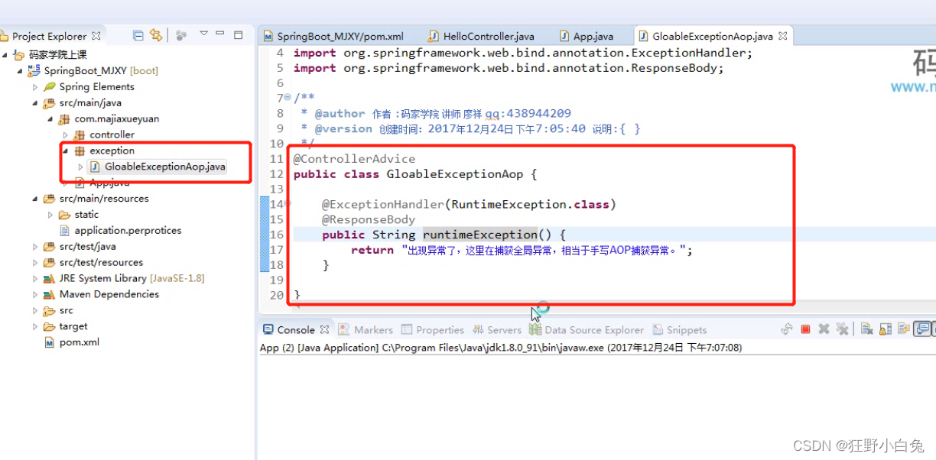Click @ResponseBody annotation on line 15
936x460 pixels.
click(x=369, y=219)
